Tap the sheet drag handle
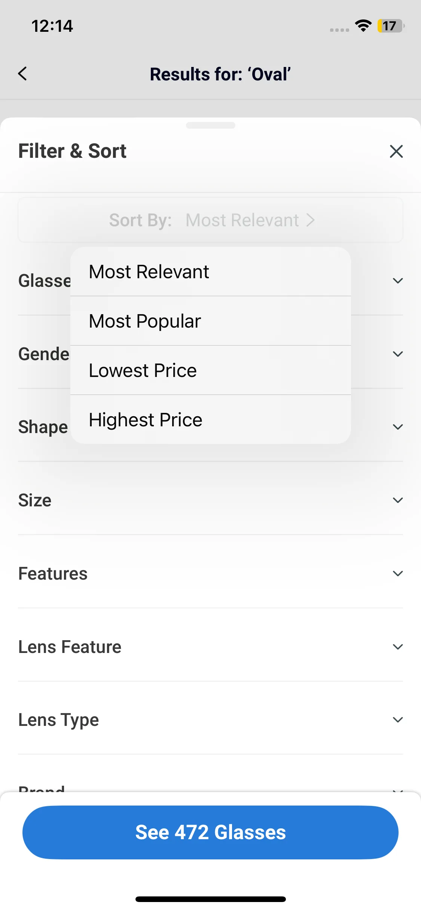Screen dimensions: 421x911 coord(211,126)
